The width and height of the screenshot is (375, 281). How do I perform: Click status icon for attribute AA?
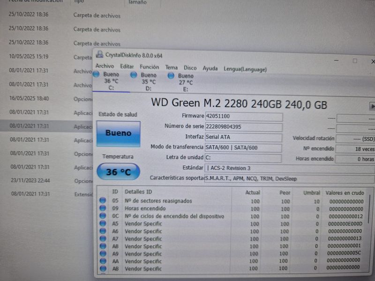click(x=103, y=261)
